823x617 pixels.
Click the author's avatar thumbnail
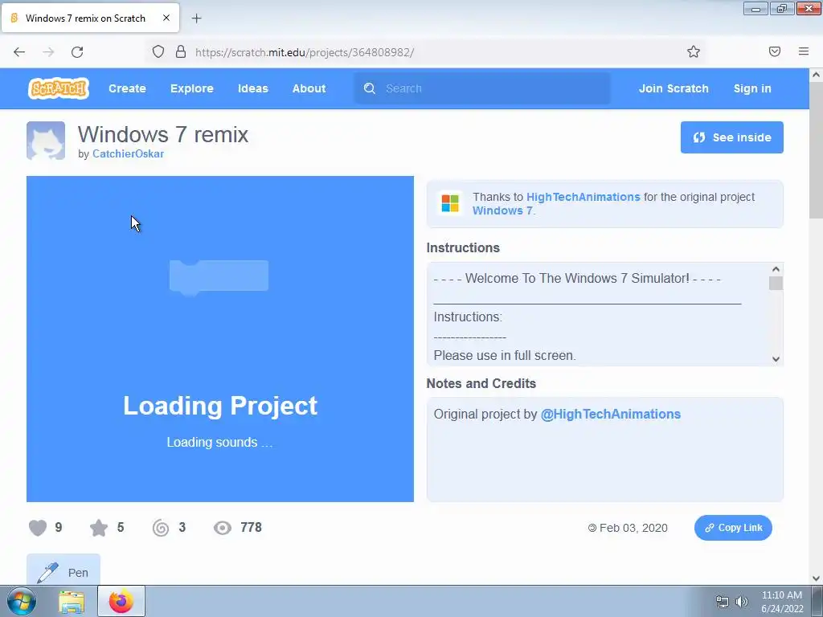pos(46,141)
